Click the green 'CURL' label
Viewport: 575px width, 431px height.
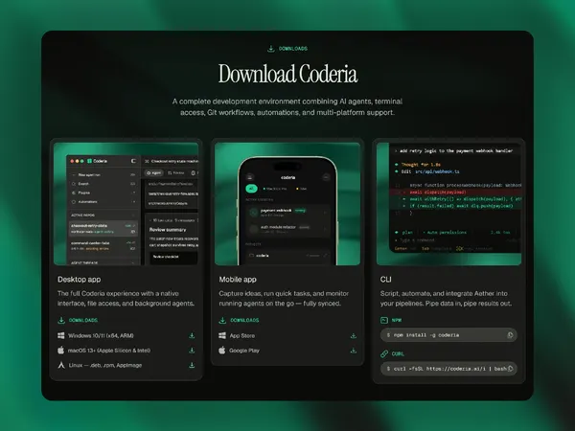click(398, 353)
